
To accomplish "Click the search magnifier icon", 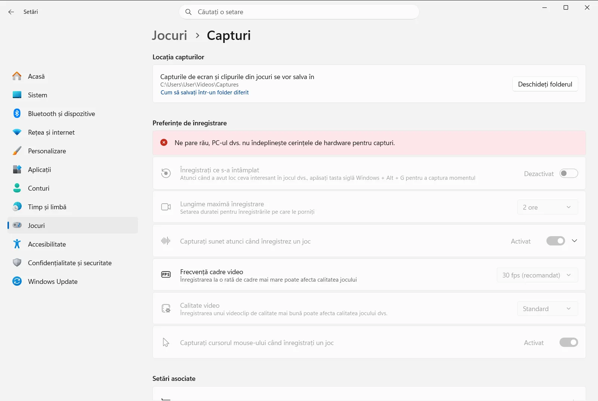I will (189, 12).
